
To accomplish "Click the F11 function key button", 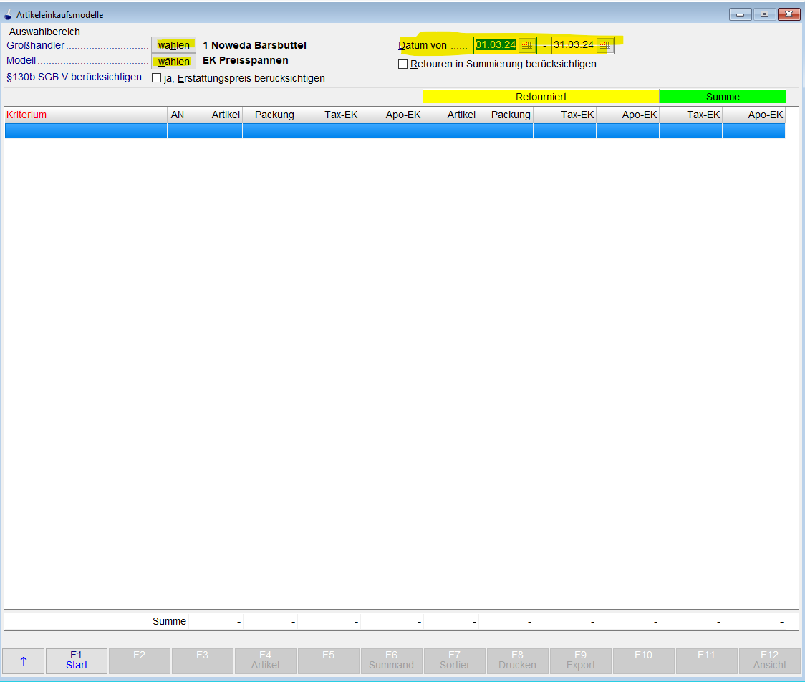I will pos(706,661).
